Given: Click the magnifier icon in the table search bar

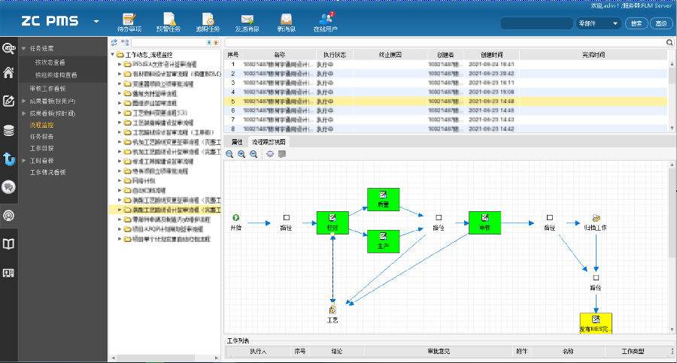Looking at the screenshot, I should tap(669, 42).
